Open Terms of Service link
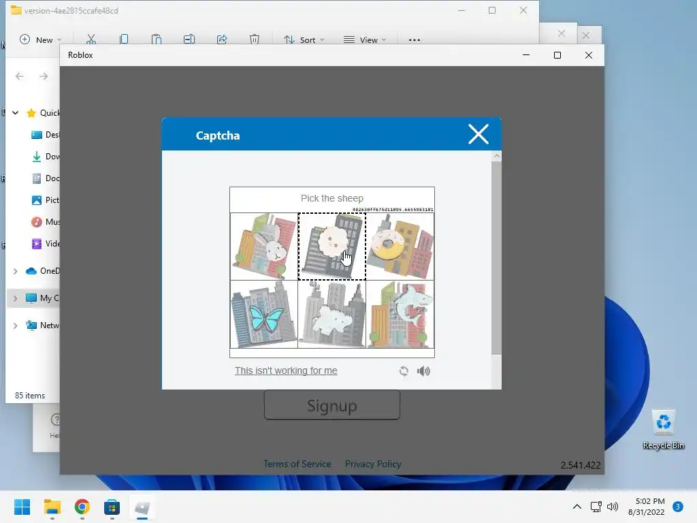This screenshot has height=523, width=697. pyautogui.click(x=297, y=464)
